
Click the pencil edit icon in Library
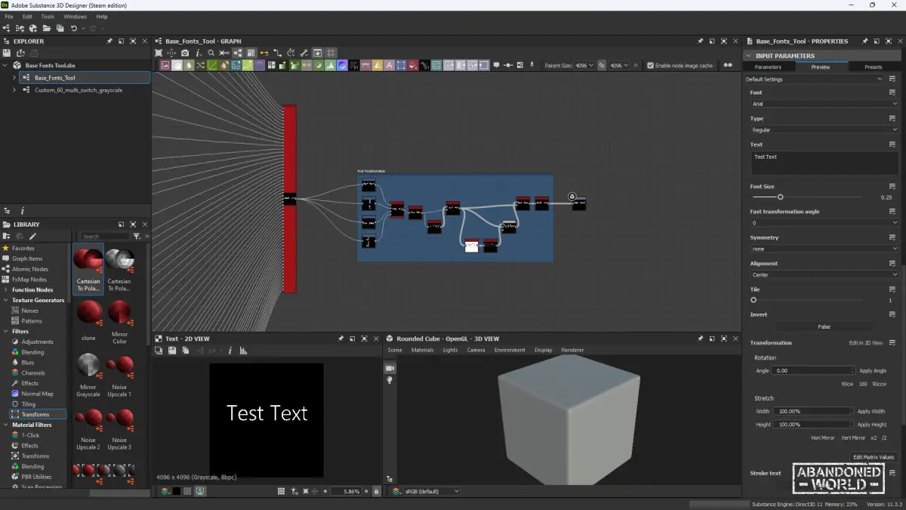click(32, 236)
